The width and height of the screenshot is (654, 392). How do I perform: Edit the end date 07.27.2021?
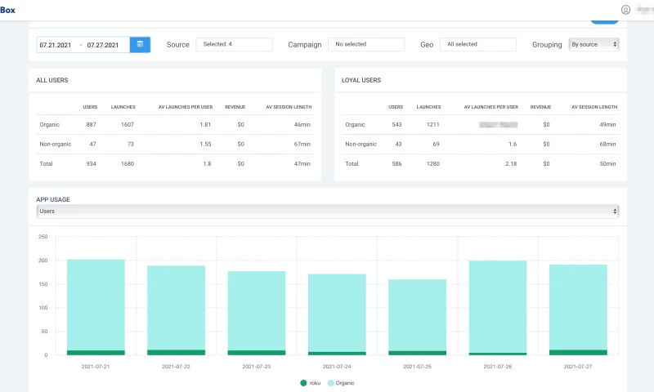tap(105, 44)
